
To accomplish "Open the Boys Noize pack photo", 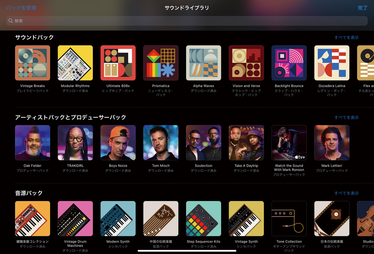I will [x=118, y=143].
